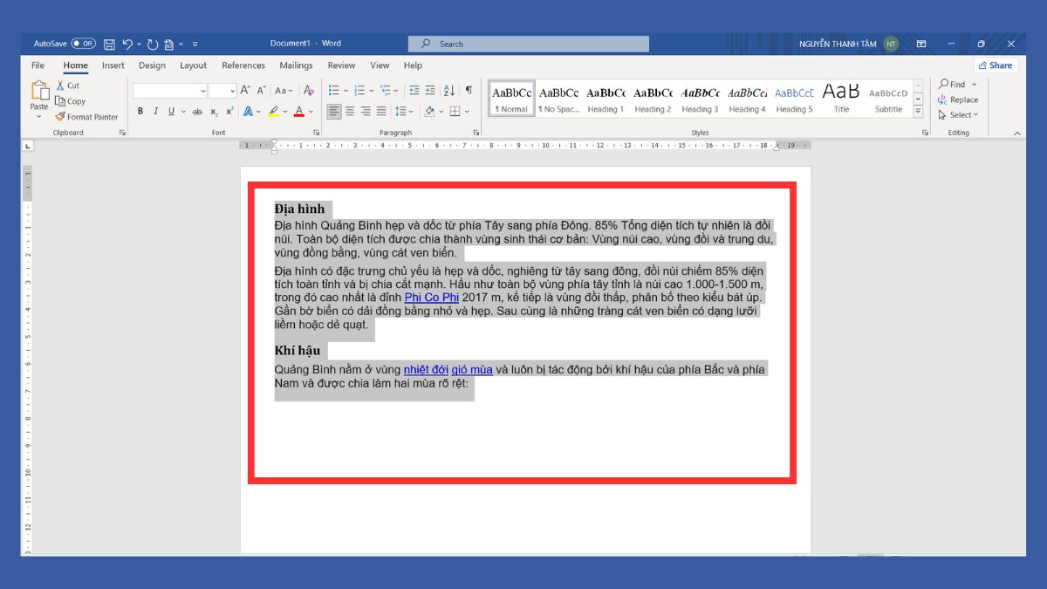This screenshot has height=589, width=1047.
Task: Toggle Underline formatting
Action: (x=170, y=112)
